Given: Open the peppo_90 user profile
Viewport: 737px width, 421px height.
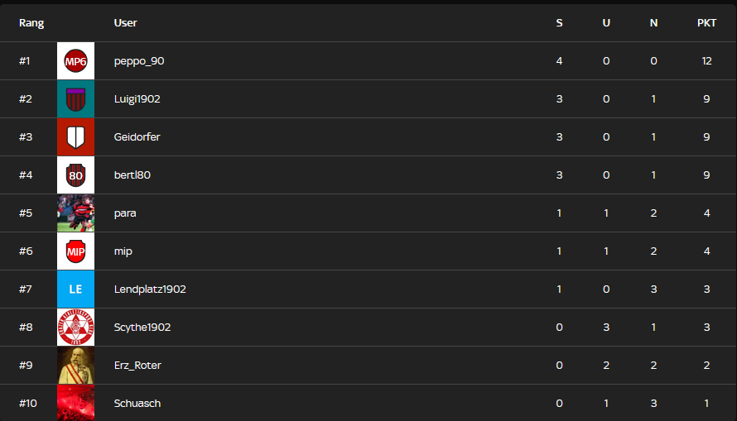Looking at the screenshot, I should [139, 61].
